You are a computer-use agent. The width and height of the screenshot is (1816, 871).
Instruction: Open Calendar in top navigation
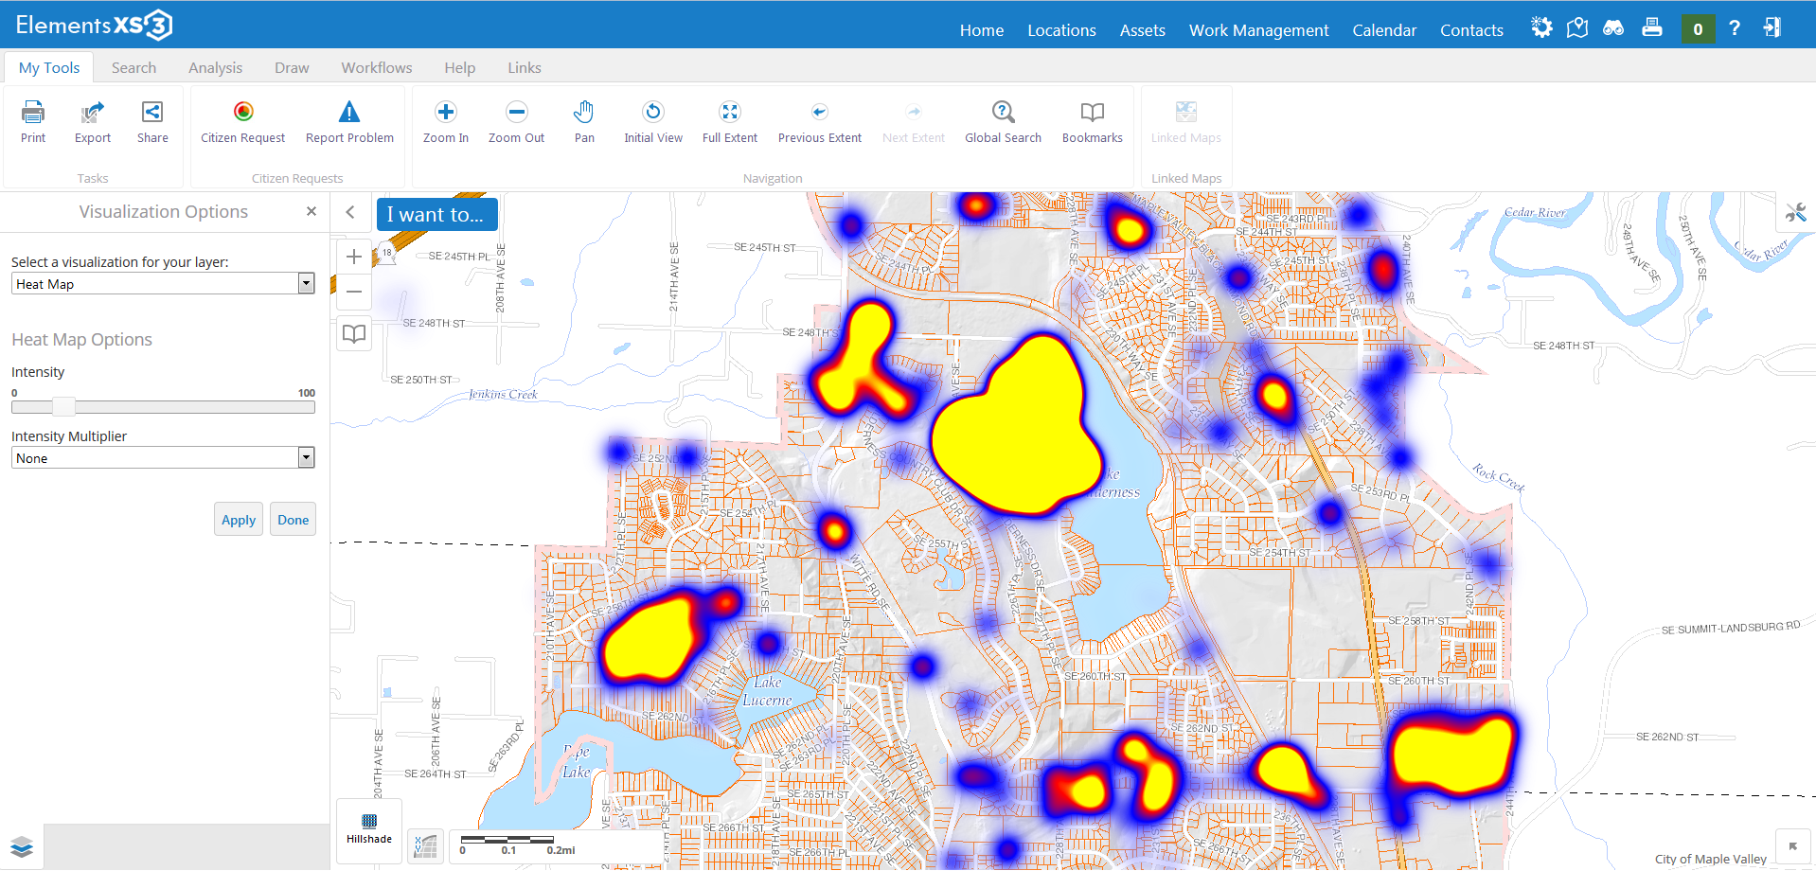tap(1384, 30)
